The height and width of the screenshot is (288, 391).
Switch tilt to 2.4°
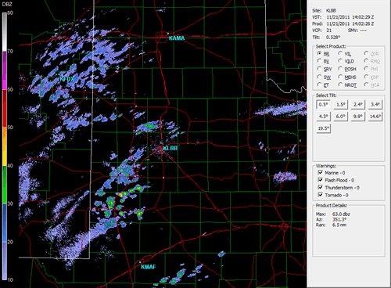coord(357,105)
